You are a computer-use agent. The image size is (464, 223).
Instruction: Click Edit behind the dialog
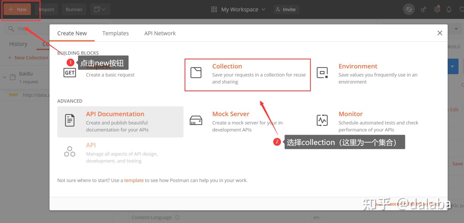[454, 110]
